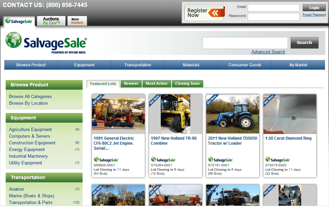Click the "(54 Bids)" text
329x207 pixels.
pyautogui.click(x=101, y=174)
